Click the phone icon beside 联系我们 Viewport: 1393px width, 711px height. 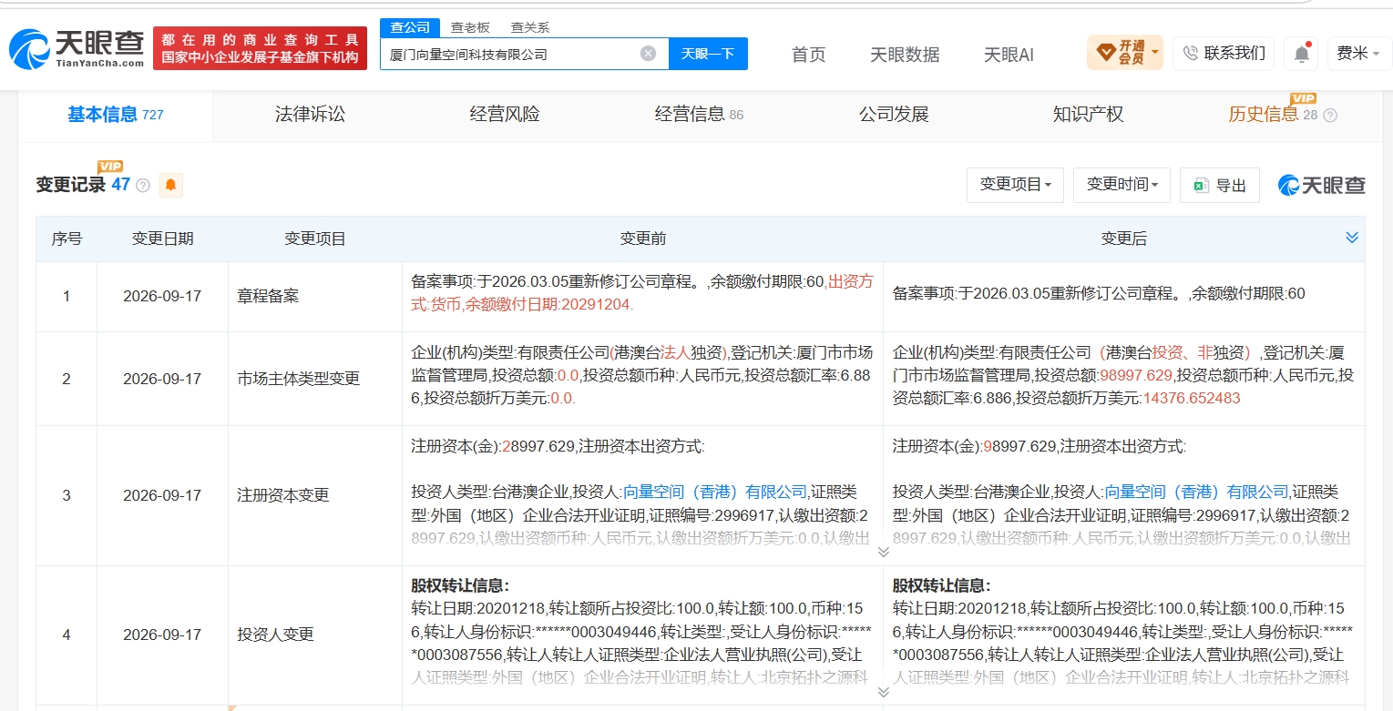point(1191,54)
